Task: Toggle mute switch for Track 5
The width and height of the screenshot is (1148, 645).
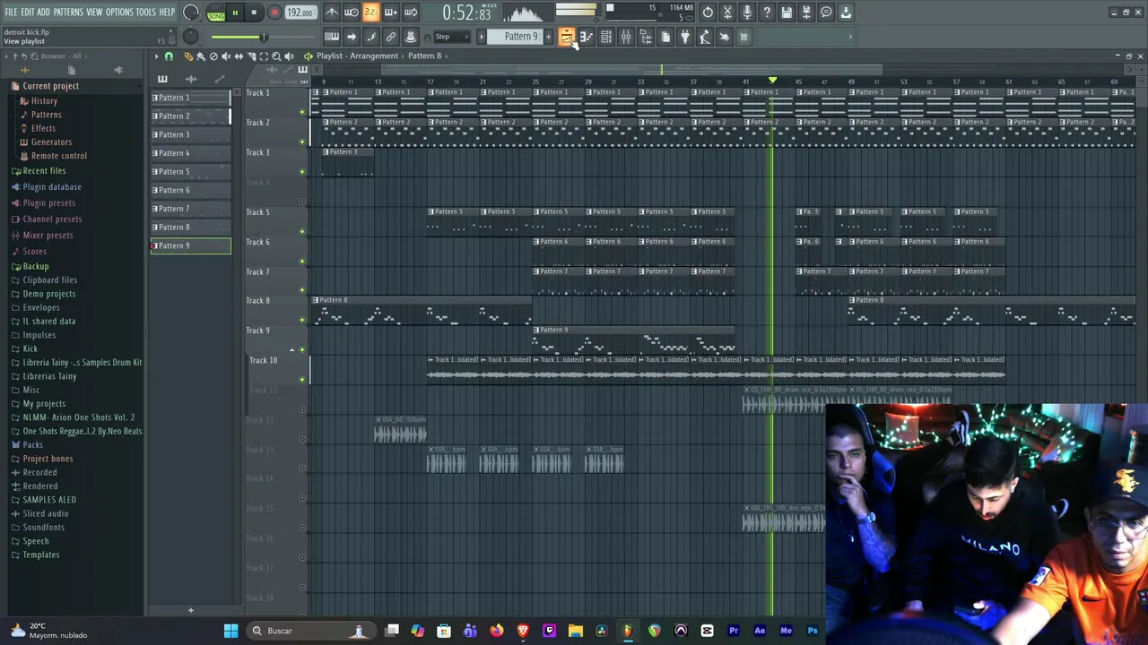Action: 302,231
